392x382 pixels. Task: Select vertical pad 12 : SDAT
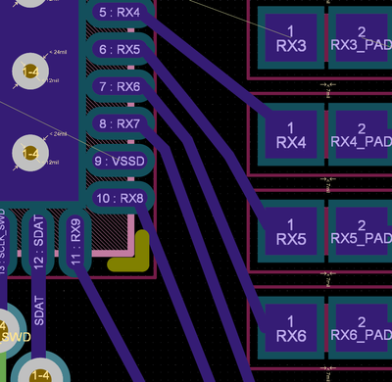tap(38, 242)
